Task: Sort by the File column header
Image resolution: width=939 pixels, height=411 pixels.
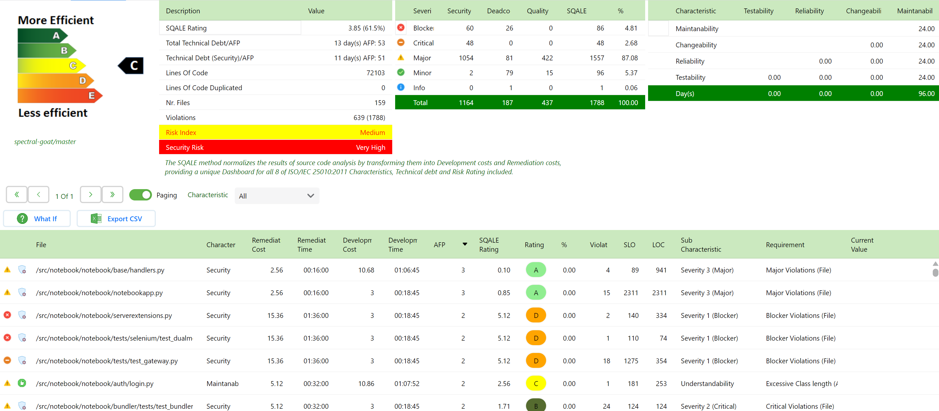Action: coord(41,245)
